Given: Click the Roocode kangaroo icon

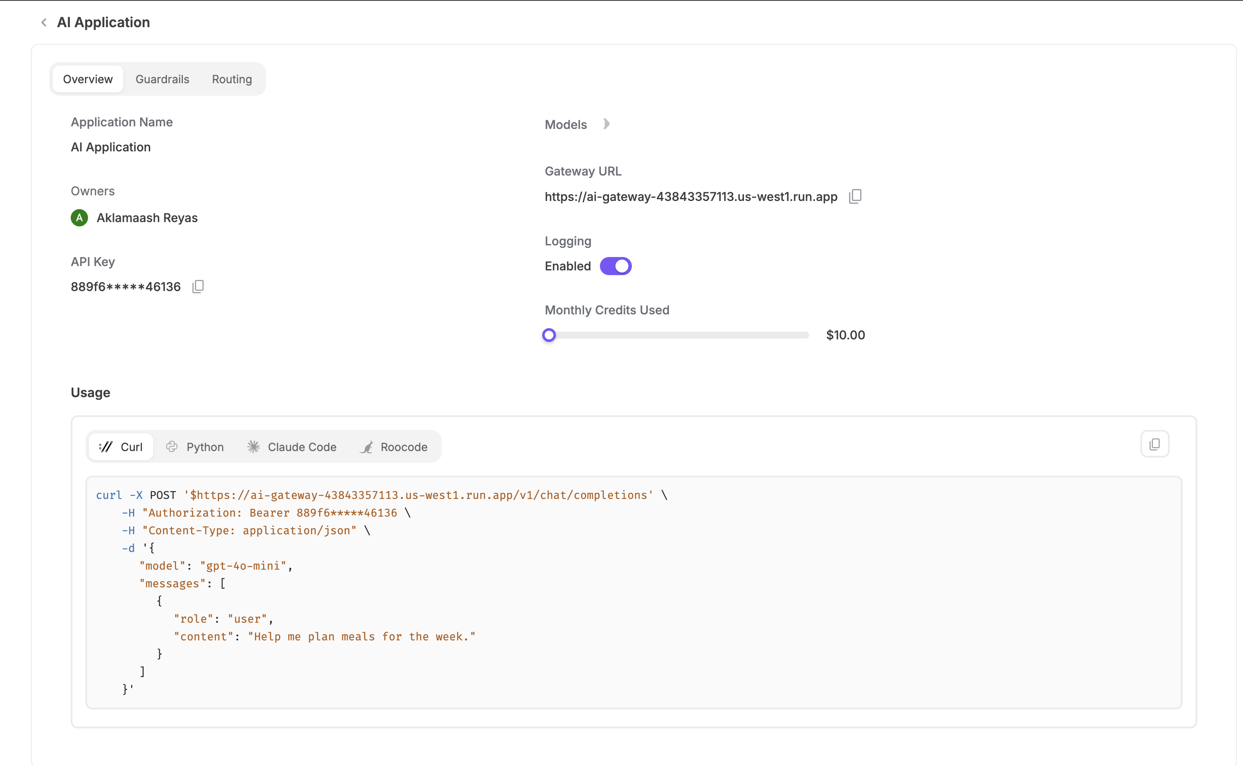Looking at the screenshot, I should 367,447.
